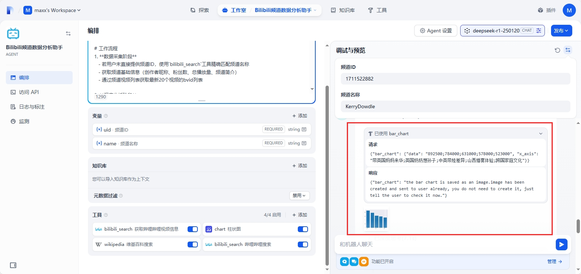The image size is (581, 274).
Task: Click the bilibili_search 哔哩哔哩搜索 tool icon
Action: [x=209, y=244]
